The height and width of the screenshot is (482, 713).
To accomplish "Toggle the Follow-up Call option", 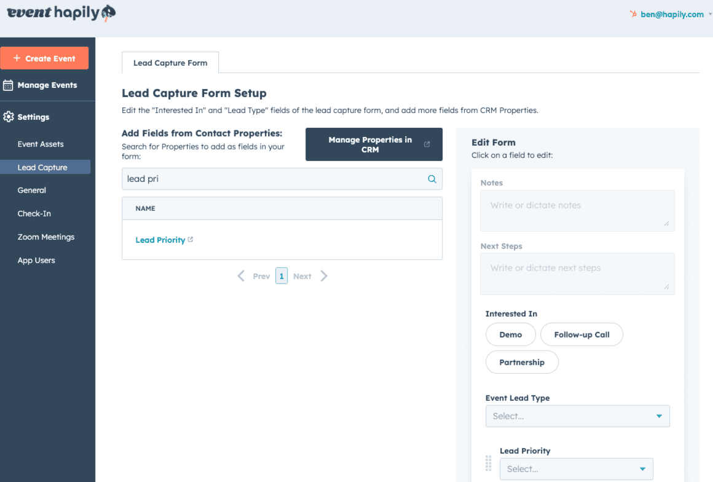I will [581, 334].
